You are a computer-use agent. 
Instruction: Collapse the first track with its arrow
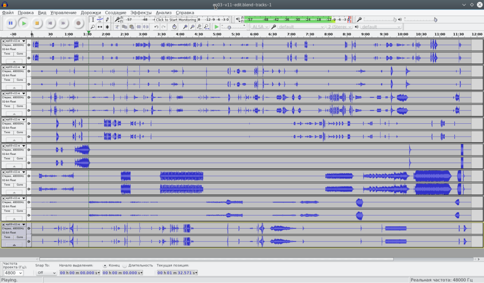[14, 61]
